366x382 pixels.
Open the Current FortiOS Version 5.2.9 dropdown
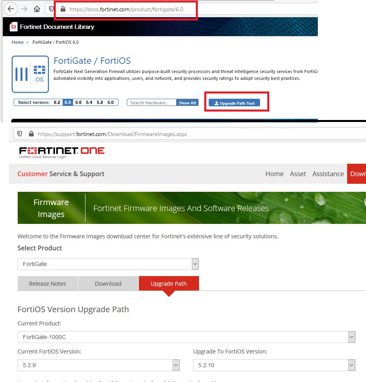(x=98, y=365)
